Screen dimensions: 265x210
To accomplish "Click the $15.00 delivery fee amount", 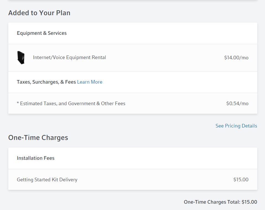I will (241, 179).
